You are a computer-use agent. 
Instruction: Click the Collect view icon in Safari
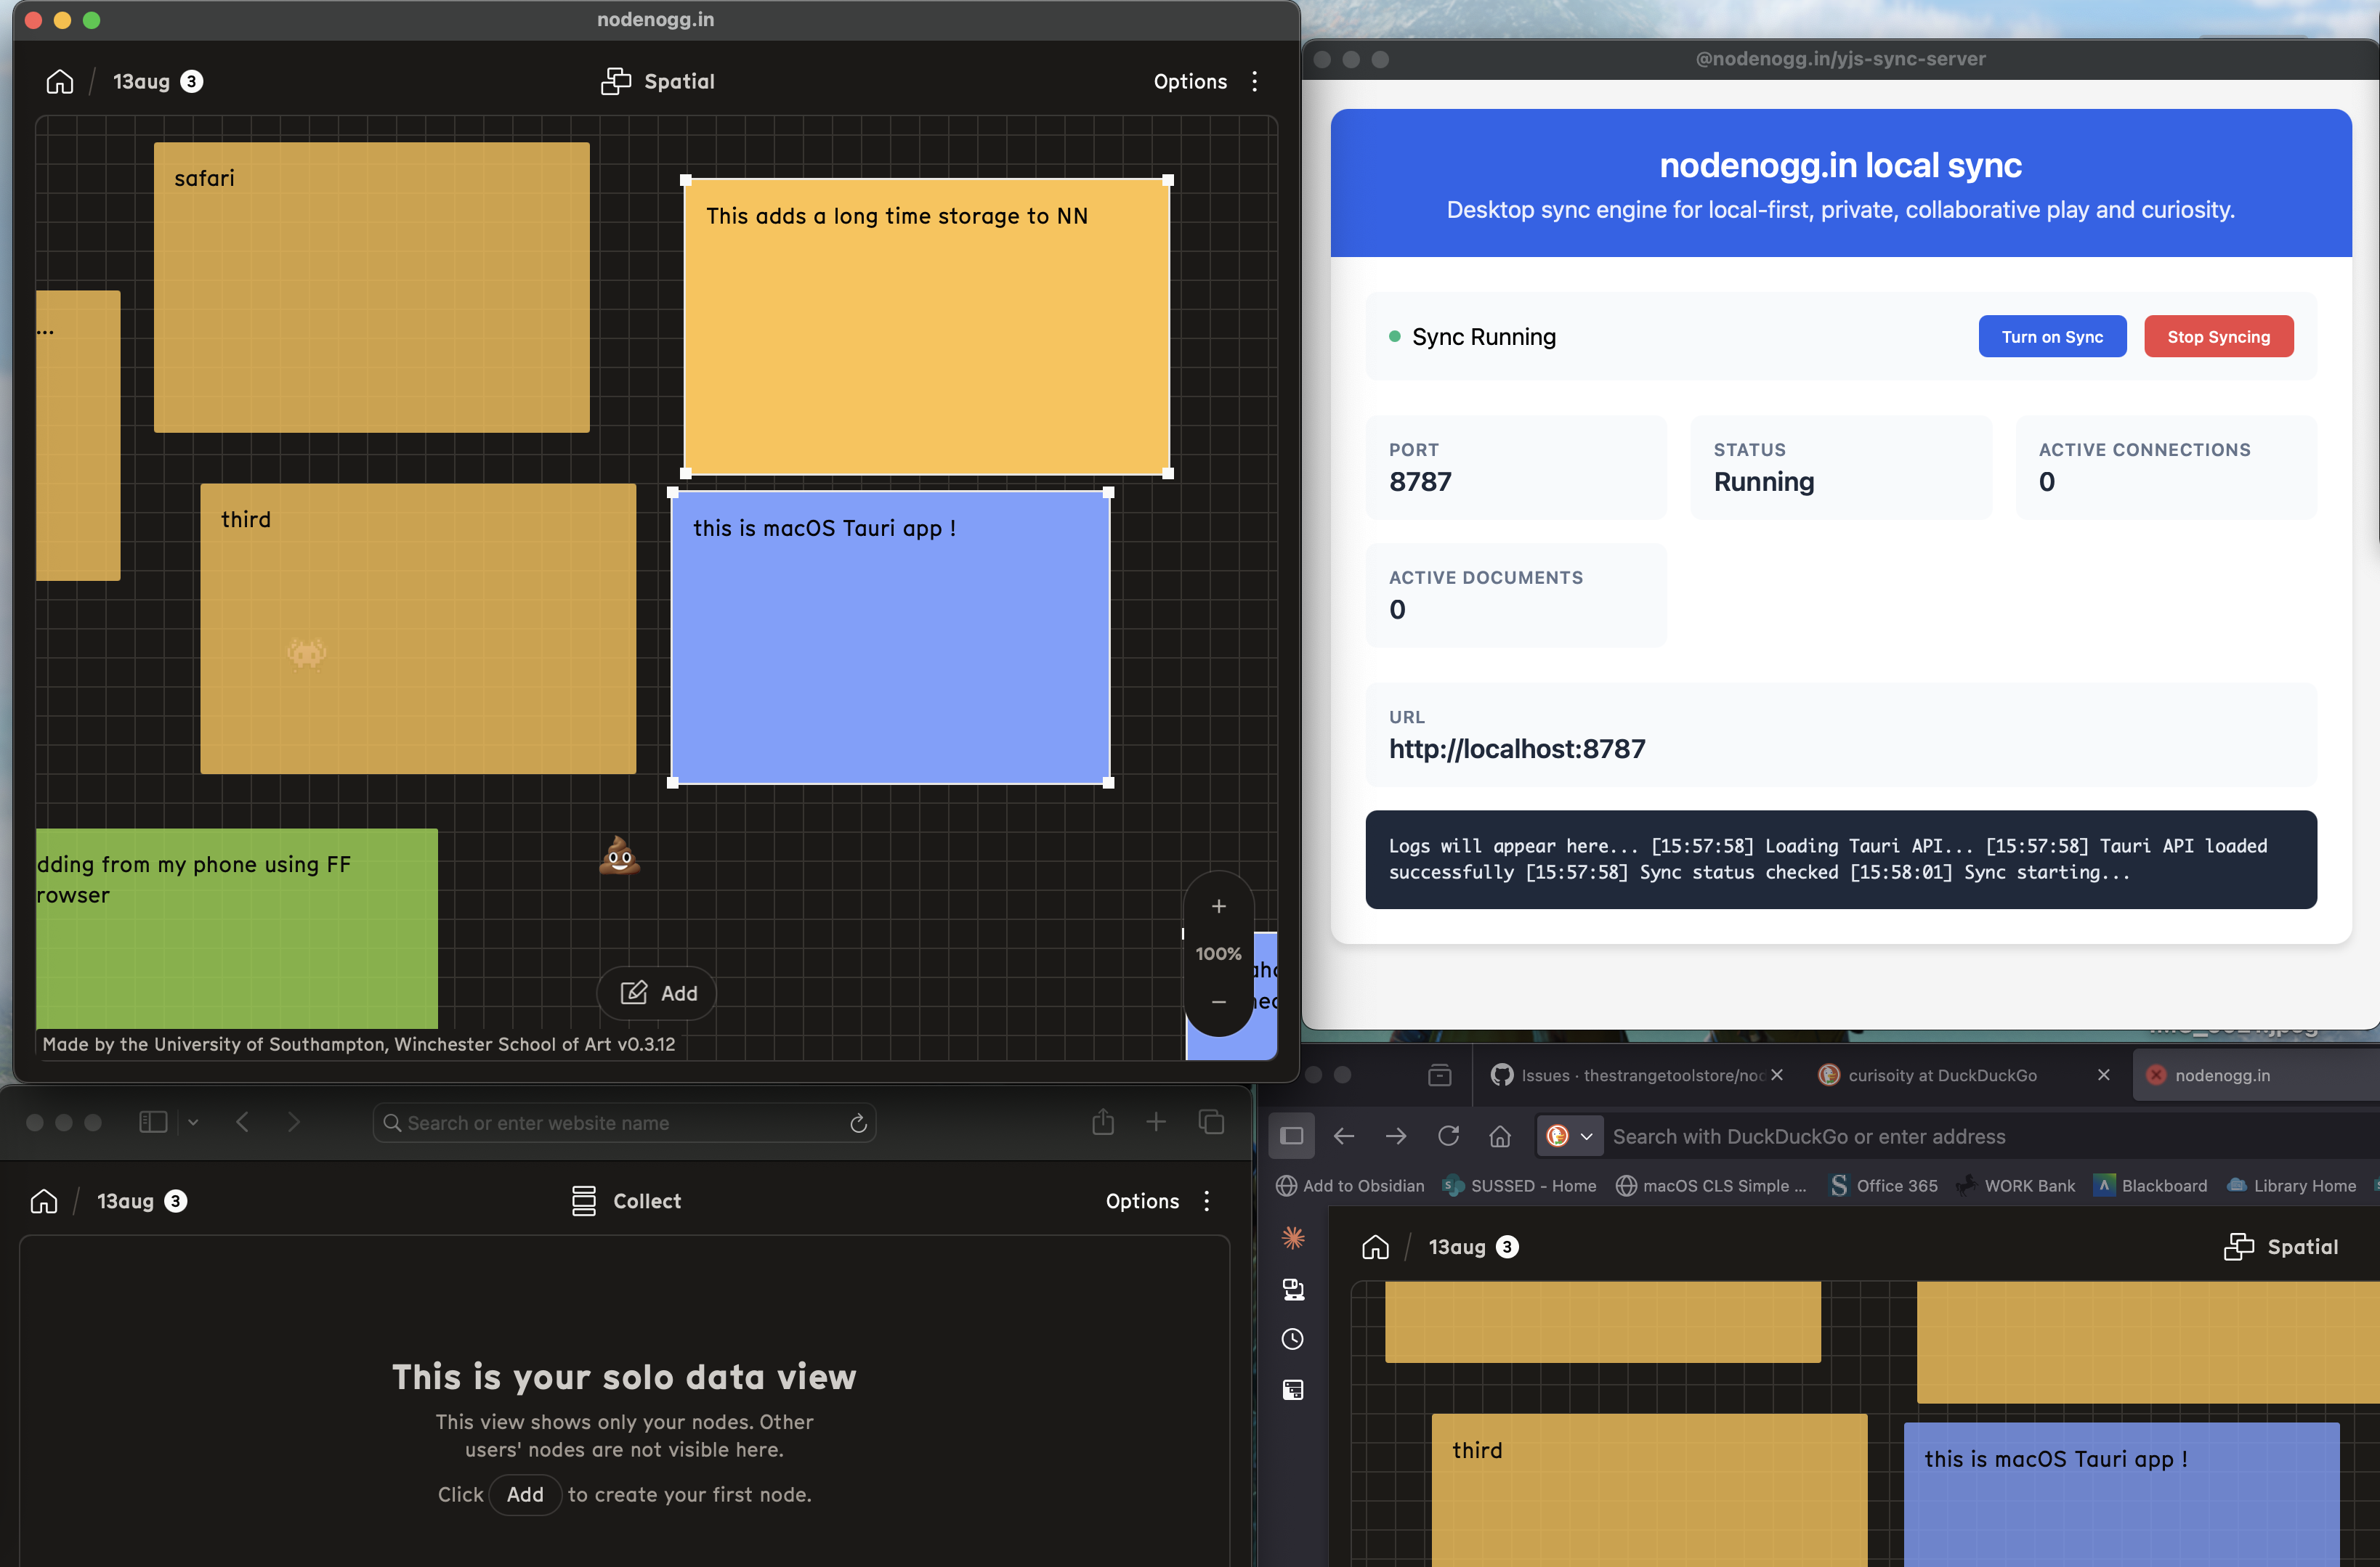(584, 1200)
